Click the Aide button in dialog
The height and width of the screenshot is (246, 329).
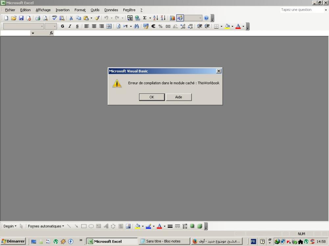[x=179, y=97]
